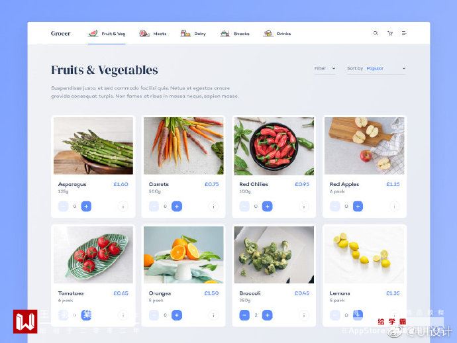Go to the Drinks category

(277, 34)
